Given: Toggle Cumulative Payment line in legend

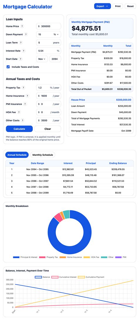Looking at the screenshot, I should click(x=81, y=277).
